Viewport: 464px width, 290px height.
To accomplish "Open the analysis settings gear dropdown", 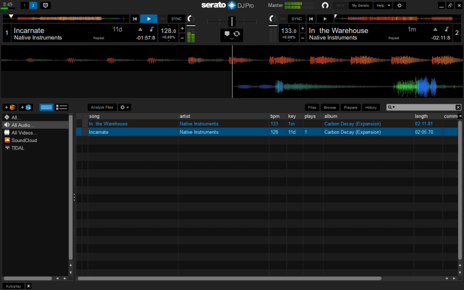I will coord(124,107).
